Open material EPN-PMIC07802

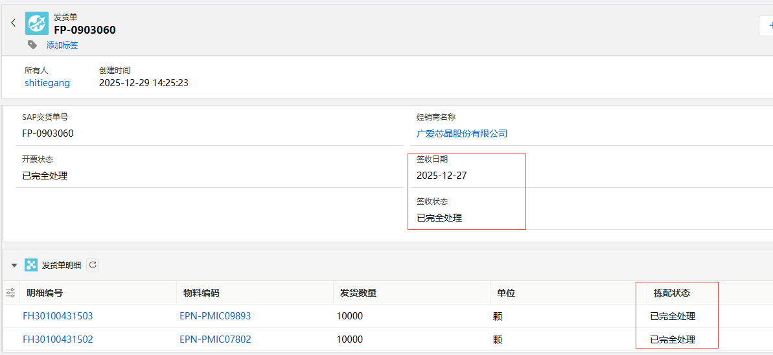pyautogui.click(x=215, y=339)
